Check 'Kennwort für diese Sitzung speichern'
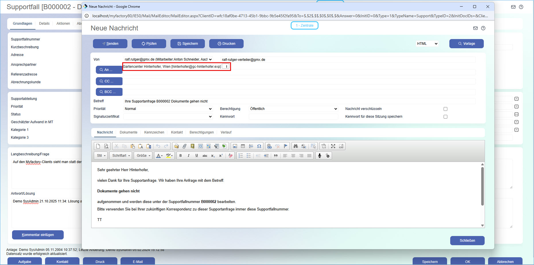 click(445, 117)
